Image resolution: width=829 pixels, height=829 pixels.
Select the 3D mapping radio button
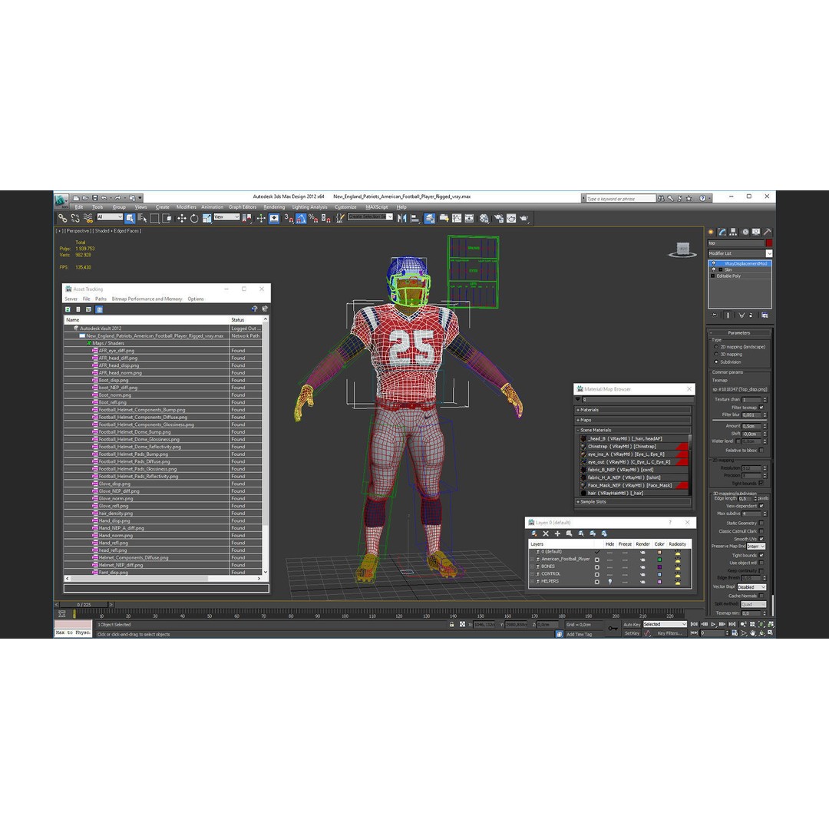(716, 354)
